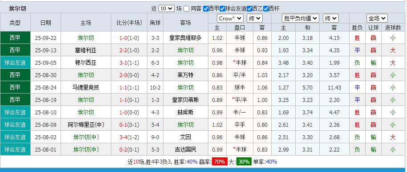The height and width of the screenshot is (172, 407).
Task: Open score 3-4(1-2) match details
Action: click(129, 137)
